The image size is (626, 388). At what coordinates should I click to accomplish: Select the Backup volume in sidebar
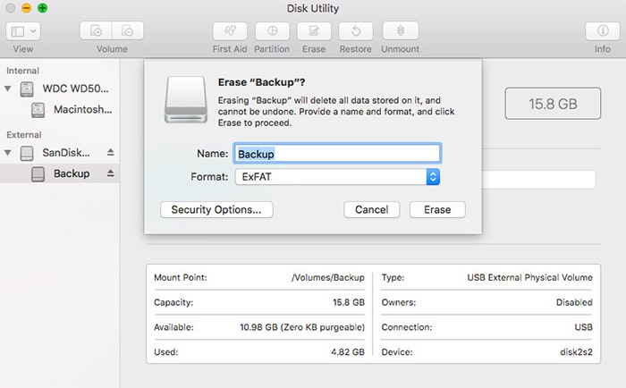[71, 173]
